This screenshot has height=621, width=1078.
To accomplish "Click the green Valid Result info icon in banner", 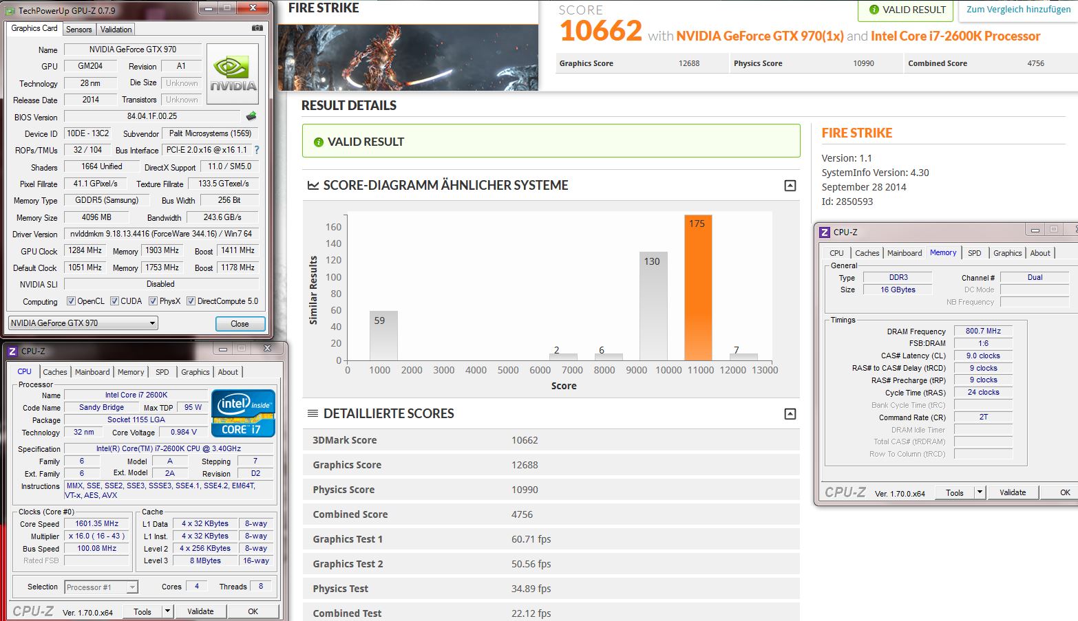I will point(318,142).
